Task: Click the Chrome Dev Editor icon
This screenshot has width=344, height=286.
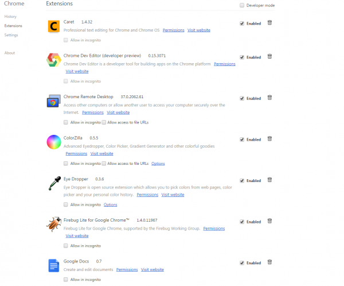Action: [x=53, y=60]
